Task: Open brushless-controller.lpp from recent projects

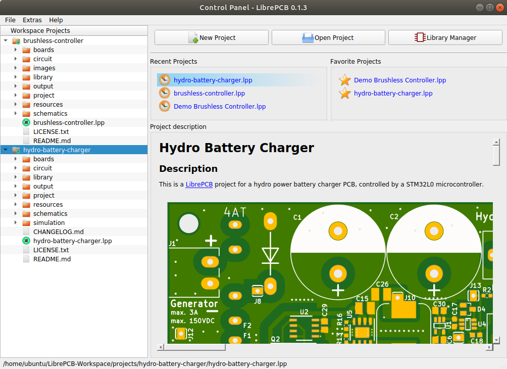Action: (209, 93)
